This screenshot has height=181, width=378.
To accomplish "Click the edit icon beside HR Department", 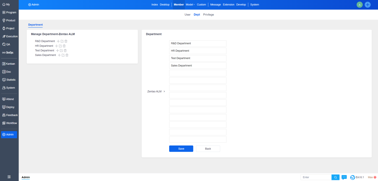I will 60,46.
